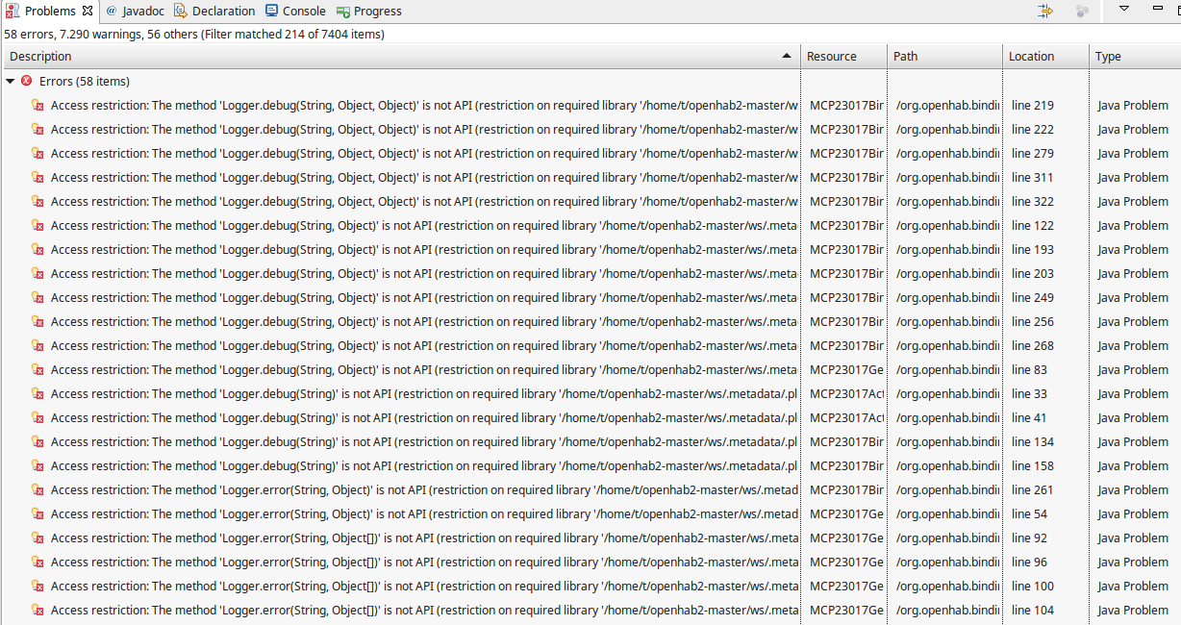Viewport: 1181px width, 625px height.
Task: Select the Logger.debug(String) description at line 158
Action: 424,465
